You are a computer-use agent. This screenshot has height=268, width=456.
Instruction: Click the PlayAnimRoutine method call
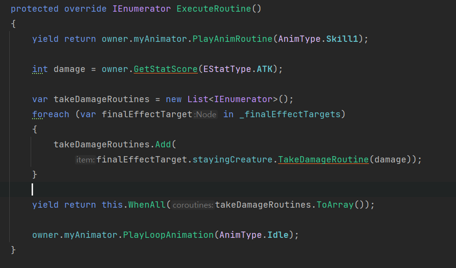[232, 39]
